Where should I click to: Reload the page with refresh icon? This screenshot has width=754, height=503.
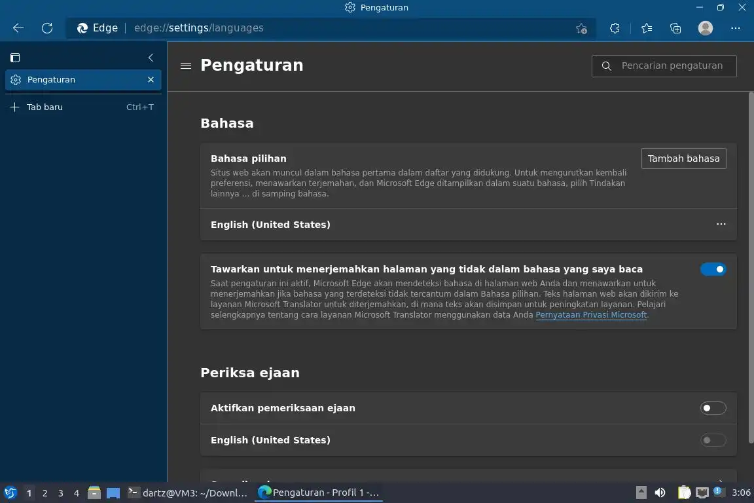[47, 28]
